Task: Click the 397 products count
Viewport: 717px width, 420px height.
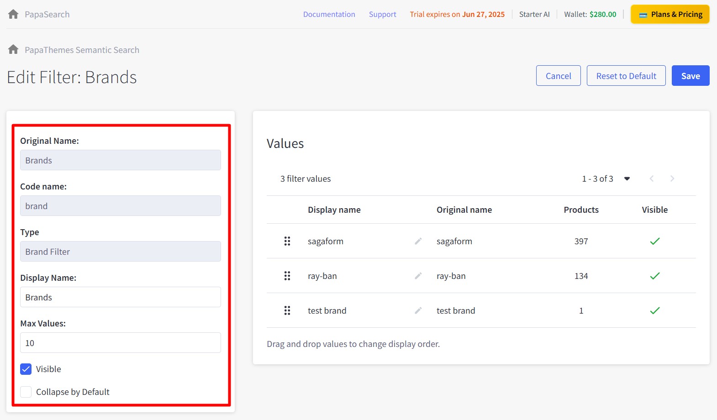Action: pos(581,241)
